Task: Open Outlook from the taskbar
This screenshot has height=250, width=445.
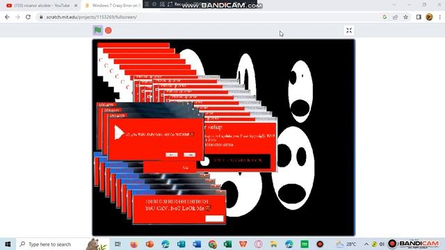Action: pyautogui.click(x=181, y=244)
